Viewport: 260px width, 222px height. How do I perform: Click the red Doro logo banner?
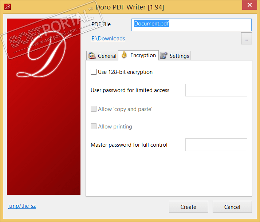pyautogui.click(x=44, y=107)
